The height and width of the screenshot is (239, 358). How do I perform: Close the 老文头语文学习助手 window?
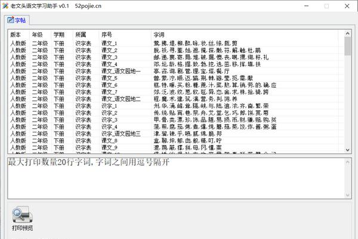[347, 6]
